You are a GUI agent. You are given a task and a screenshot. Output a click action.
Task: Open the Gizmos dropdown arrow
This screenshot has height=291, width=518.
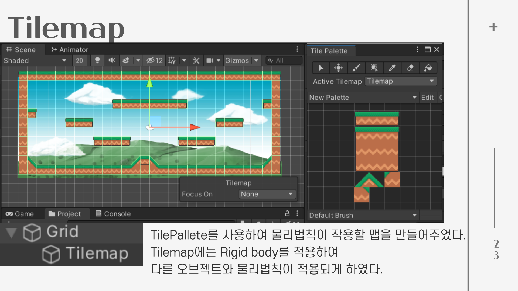(256, 60)
